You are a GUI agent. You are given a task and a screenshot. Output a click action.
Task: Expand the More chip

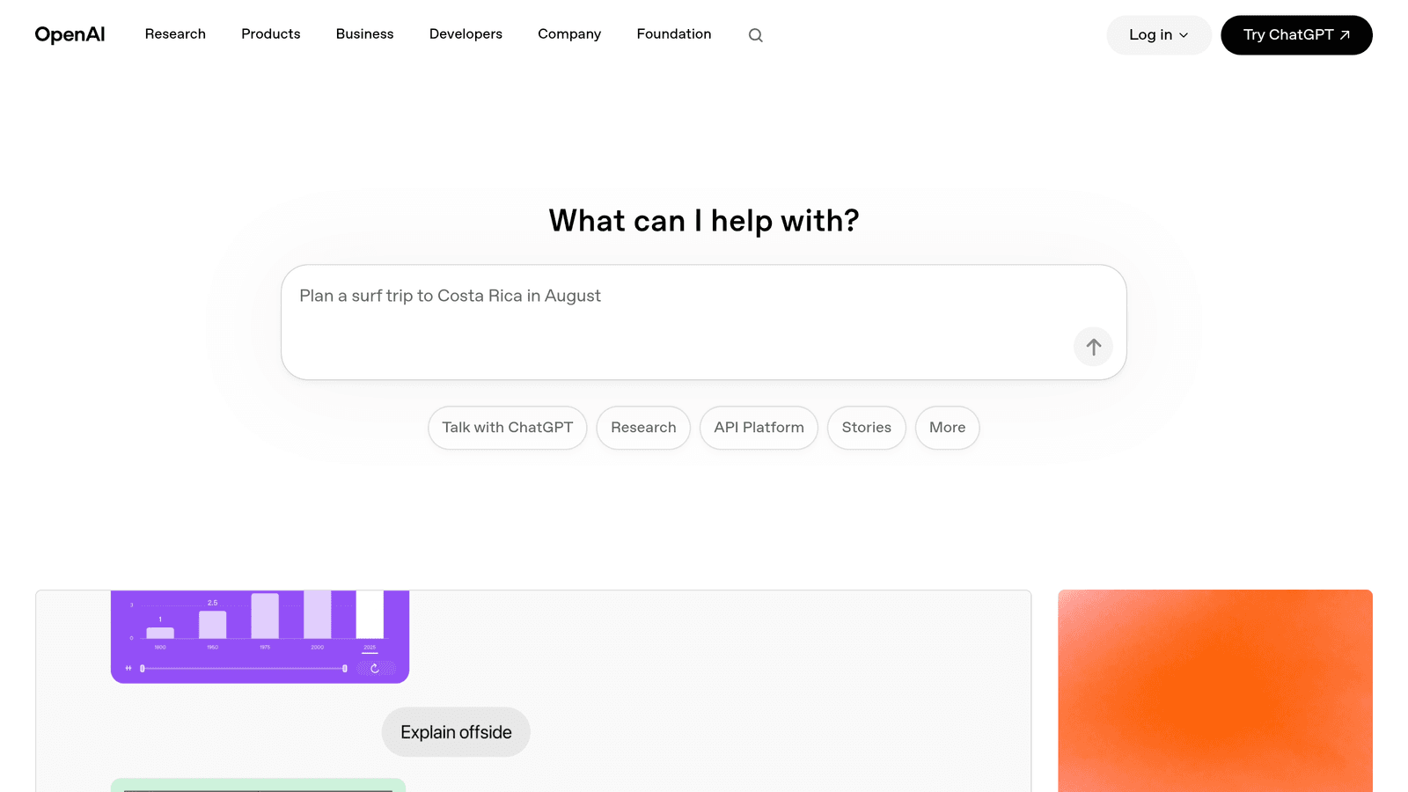coord(947,428)
